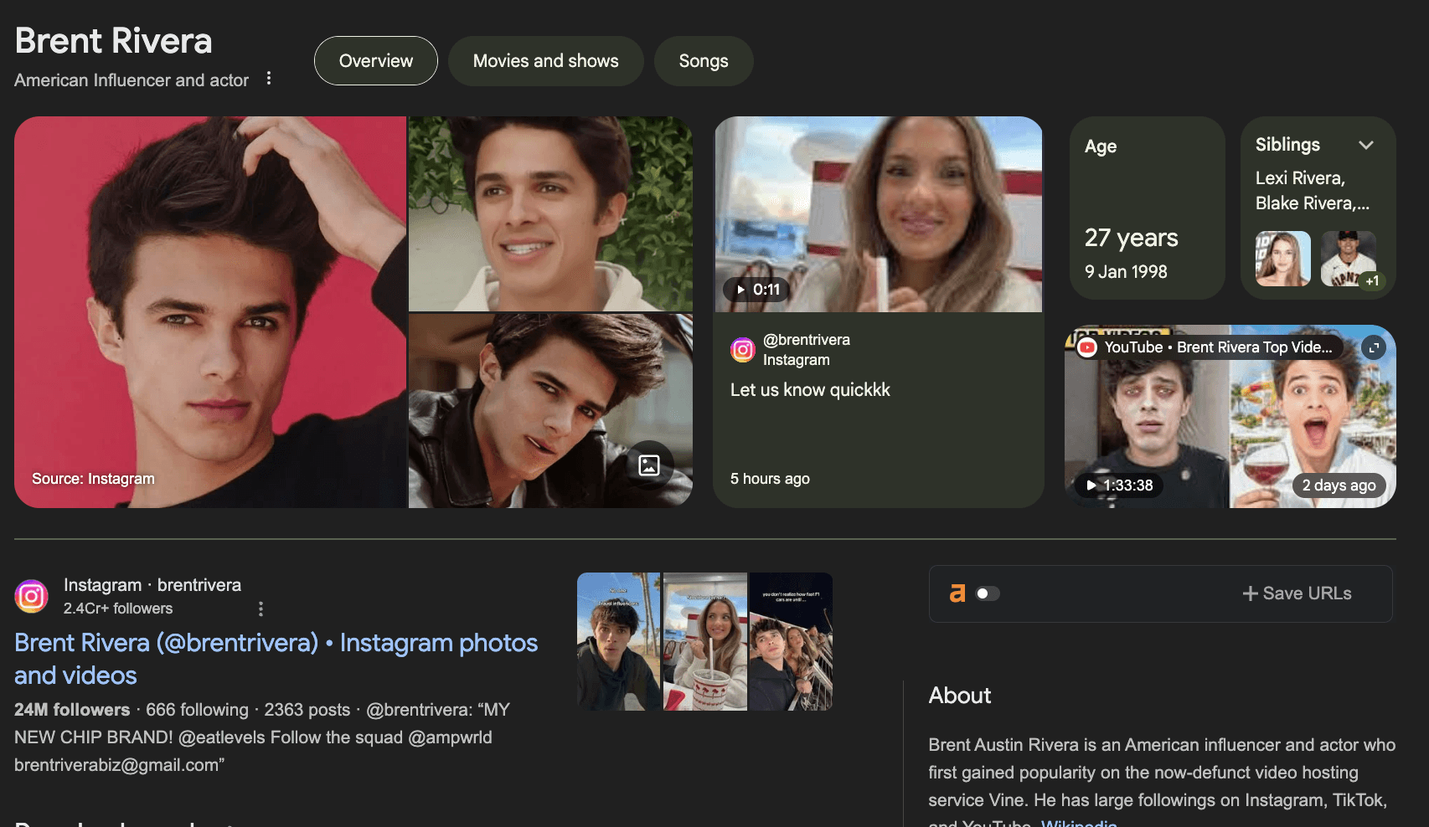Viewport: 1429px width, 827px height.
Task: Click the '2.4Cr+ followers' text
Action: 118,609
